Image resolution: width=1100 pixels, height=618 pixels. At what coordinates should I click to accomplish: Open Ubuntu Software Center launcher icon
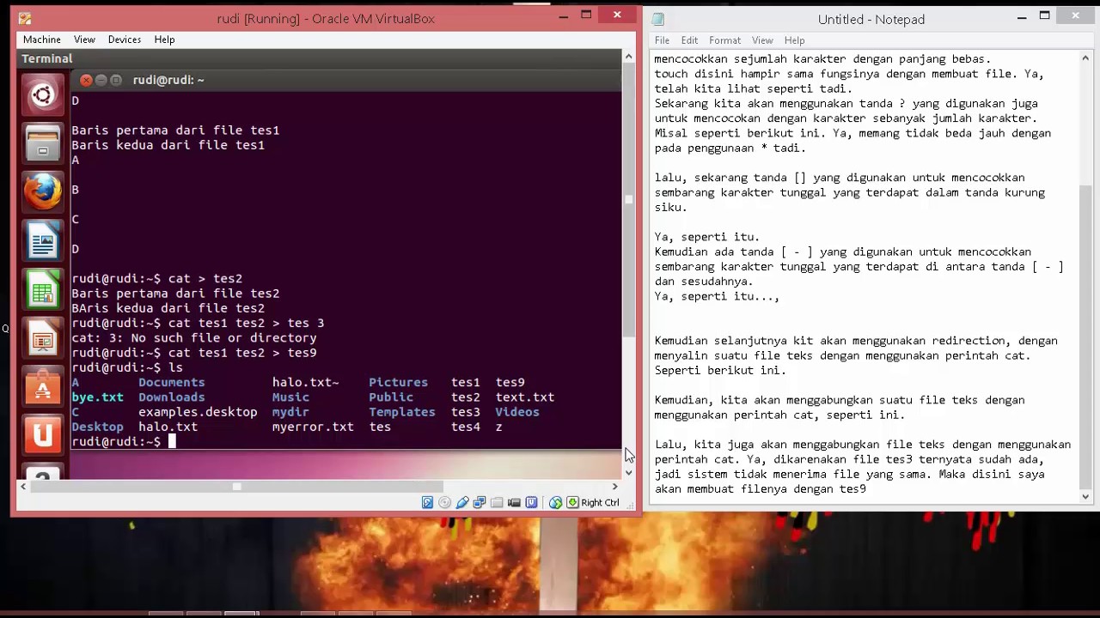pos(43,388)
